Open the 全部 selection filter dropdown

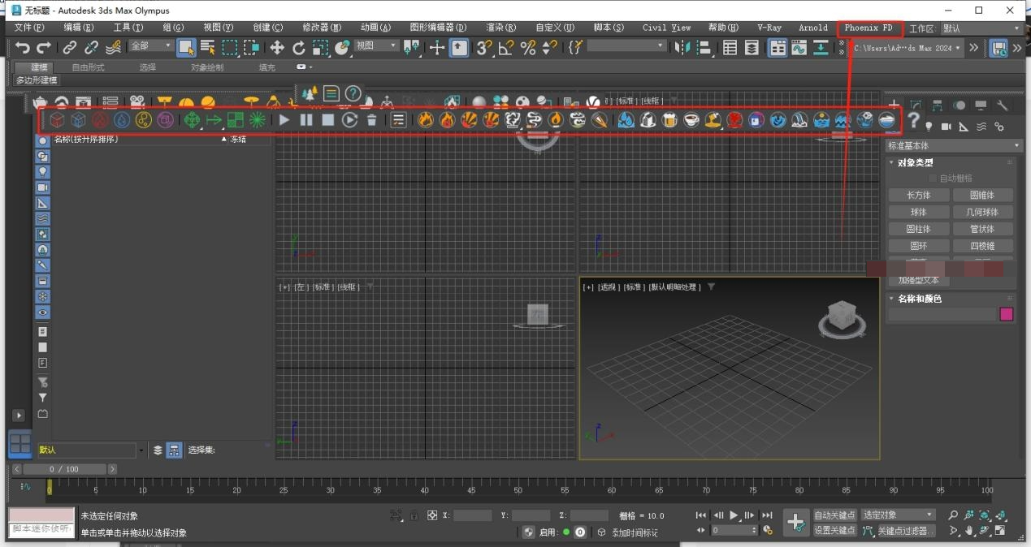(x=151, y=46)
